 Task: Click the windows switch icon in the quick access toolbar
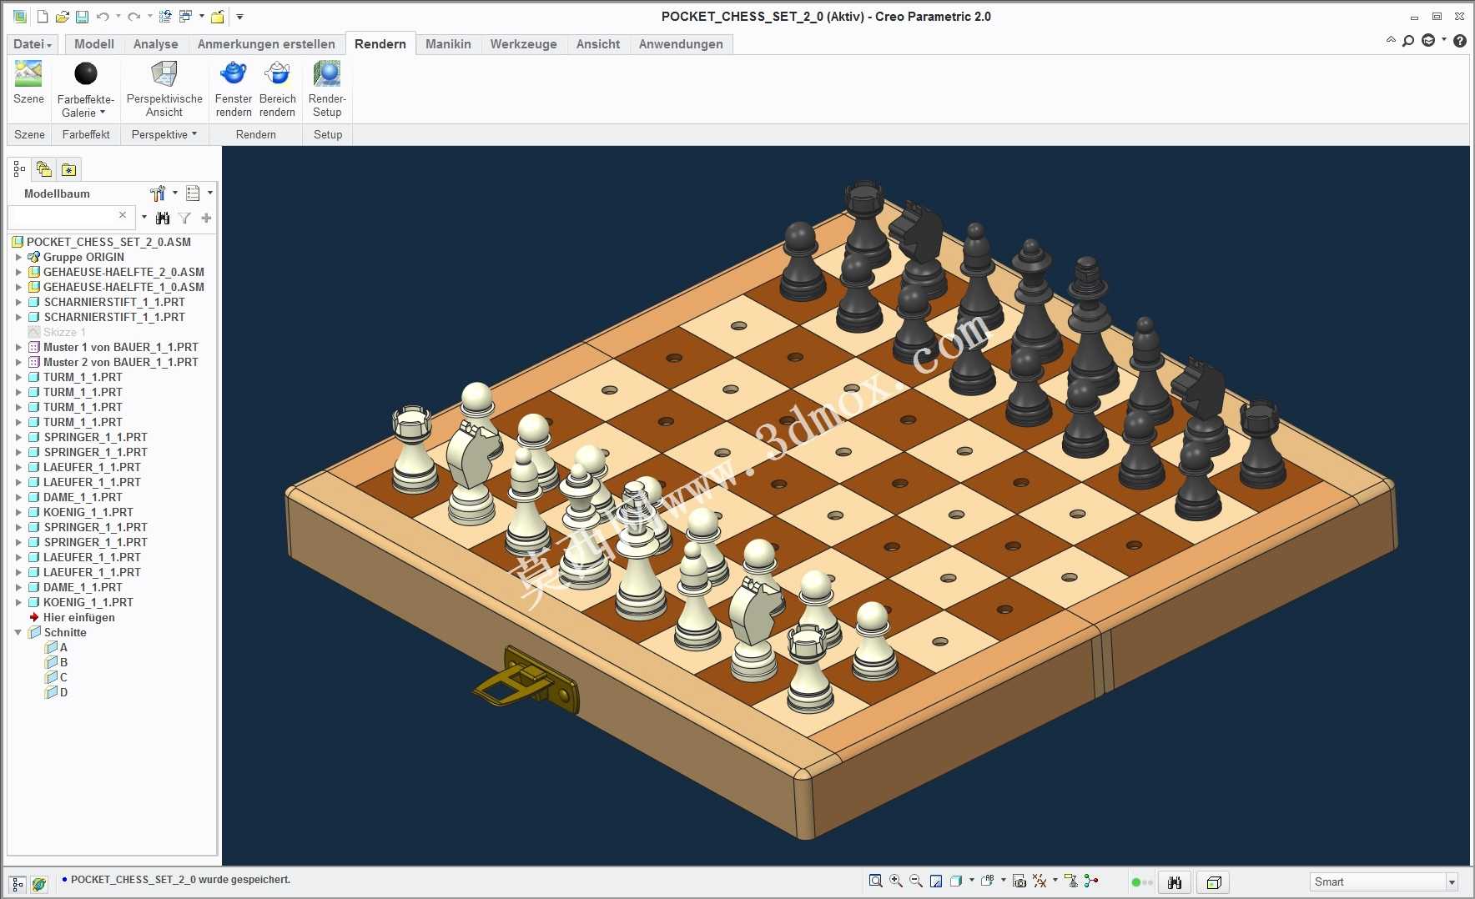(x=186, y=17)
